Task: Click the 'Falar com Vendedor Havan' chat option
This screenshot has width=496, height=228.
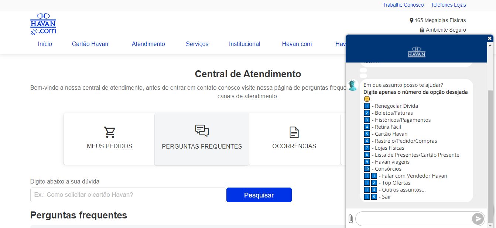Action: pyautogui.click(x=414, y=176)
